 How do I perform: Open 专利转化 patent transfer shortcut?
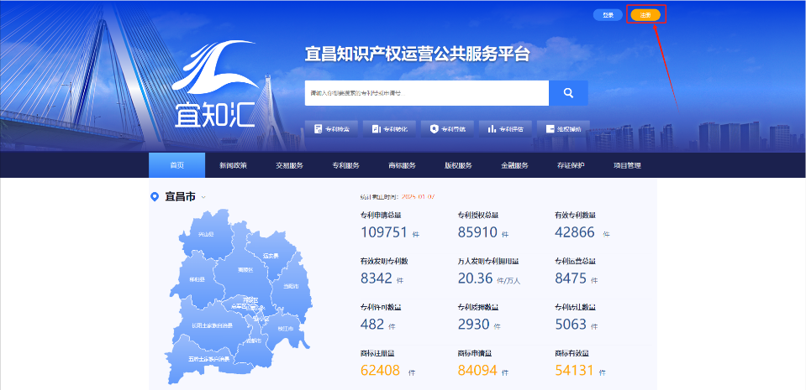[389, 129]
